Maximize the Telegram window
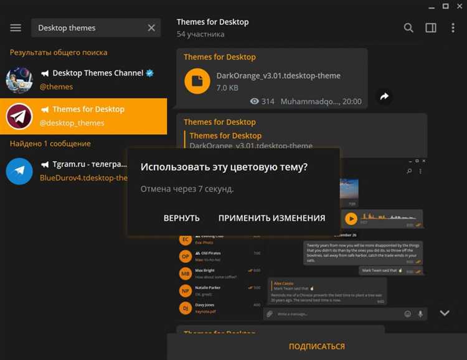Screen dimensions: 467x360 446,6
